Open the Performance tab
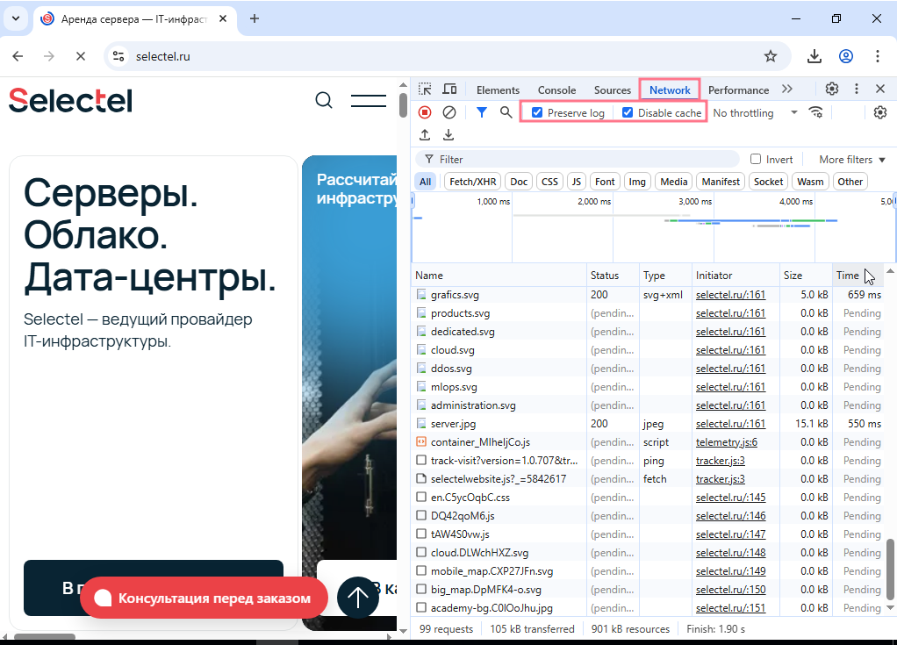This screenshot has width=897, height=645. (738, 90)
